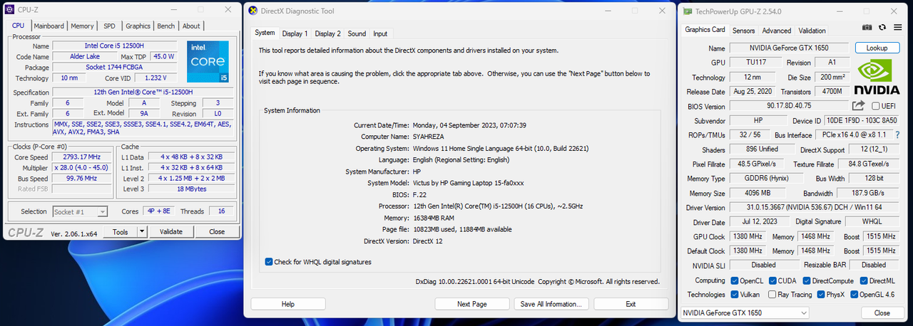The image size is (913, 326).
Task: Click the Help button in DxDiag
Action: (x=287, y=304)
